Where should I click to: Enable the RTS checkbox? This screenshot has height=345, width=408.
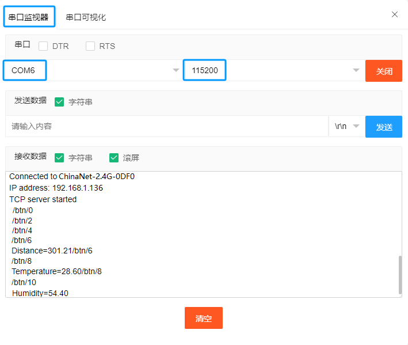click(90, 46)
